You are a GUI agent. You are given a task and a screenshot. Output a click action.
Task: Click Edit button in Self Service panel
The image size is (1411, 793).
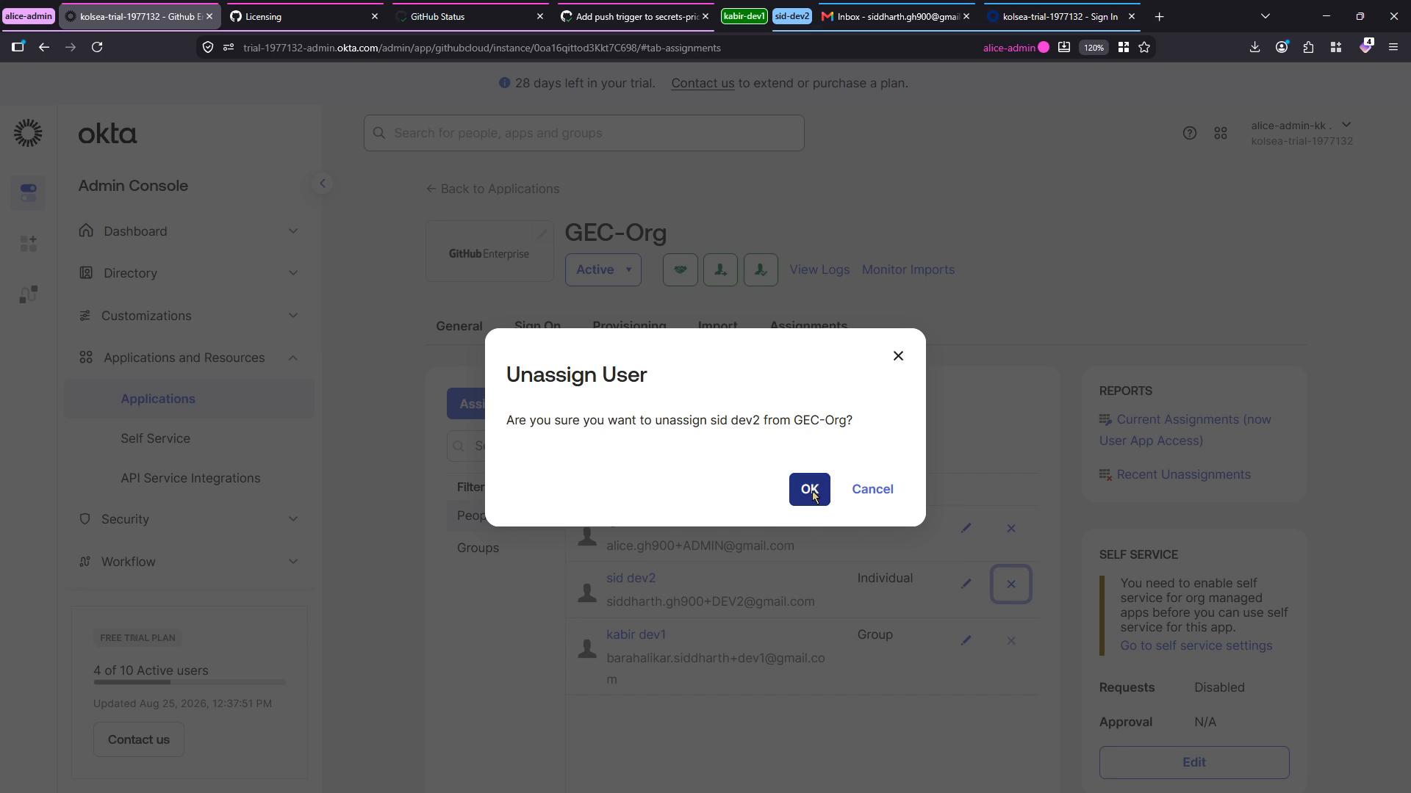pos(1194,762)
